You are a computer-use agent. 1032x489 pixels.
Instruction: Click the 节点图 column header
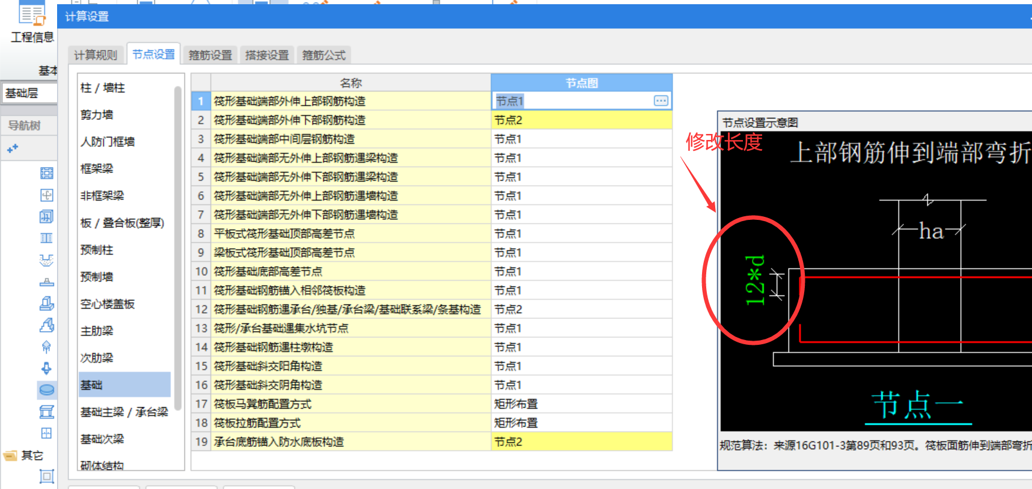tap(581, 83)
